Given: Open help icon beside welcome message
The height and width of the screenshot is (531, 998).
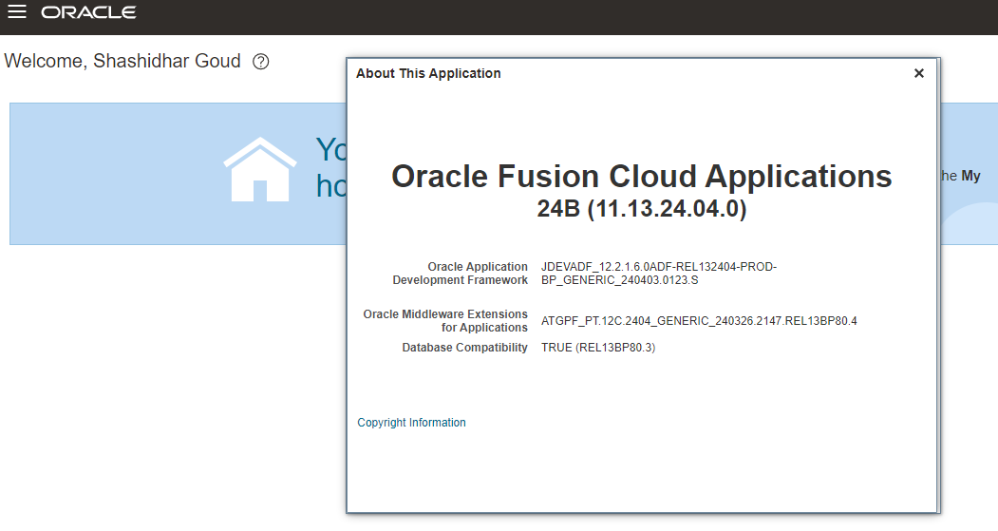Looking at the screenshot, I should pyautogui.click(x=261, y=62).
